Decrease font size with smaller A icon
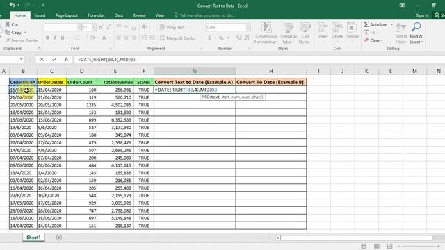 108,27
